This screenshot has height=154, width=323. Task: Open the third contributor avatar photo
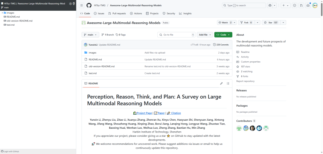(x=252, y=128)
